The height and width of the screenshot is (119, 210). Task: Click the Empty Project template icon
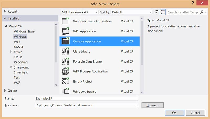pyautogui.click(x=65, y=81)
